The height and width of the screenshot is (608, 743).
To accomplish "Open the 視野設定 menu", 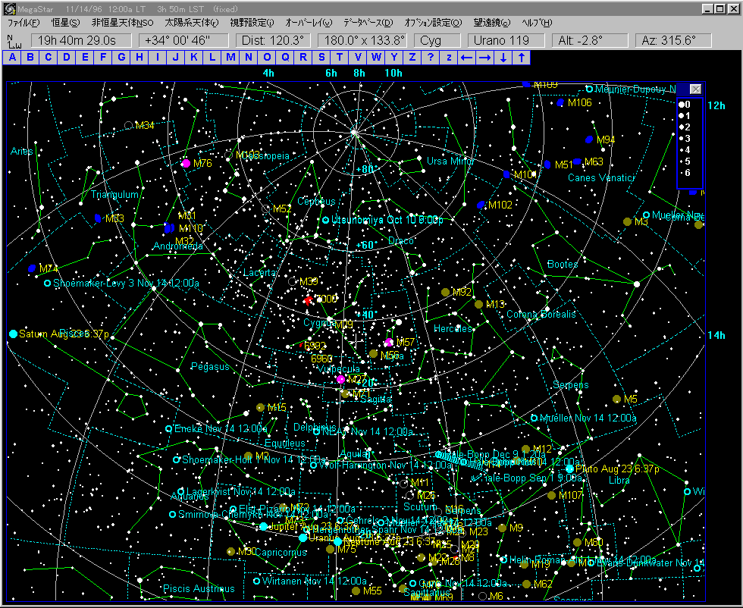I will point(252,23).
